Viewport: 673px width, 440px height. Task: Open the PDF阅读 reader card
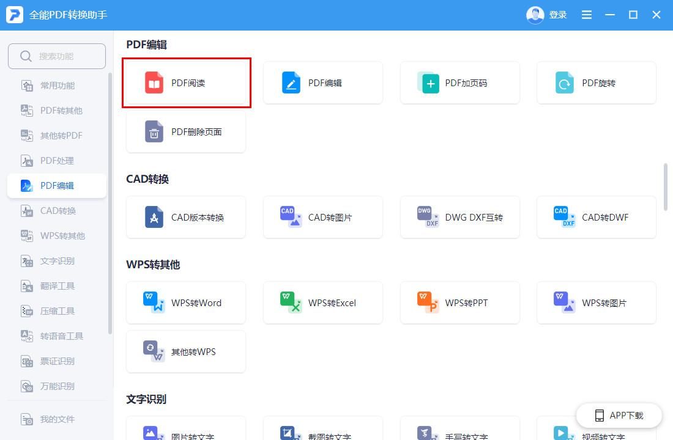[x=186, y=82]
